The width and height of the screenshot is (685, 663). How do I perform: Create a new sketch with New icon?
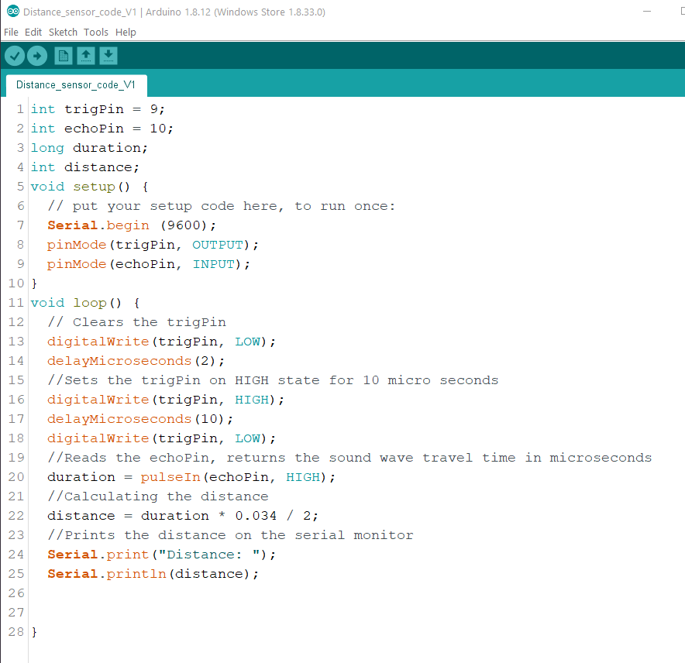coord(64,56)
